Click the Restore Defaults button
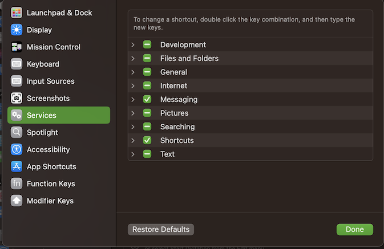Image resolution: width=384 pixels, height=249 pixels. (161, 230)
